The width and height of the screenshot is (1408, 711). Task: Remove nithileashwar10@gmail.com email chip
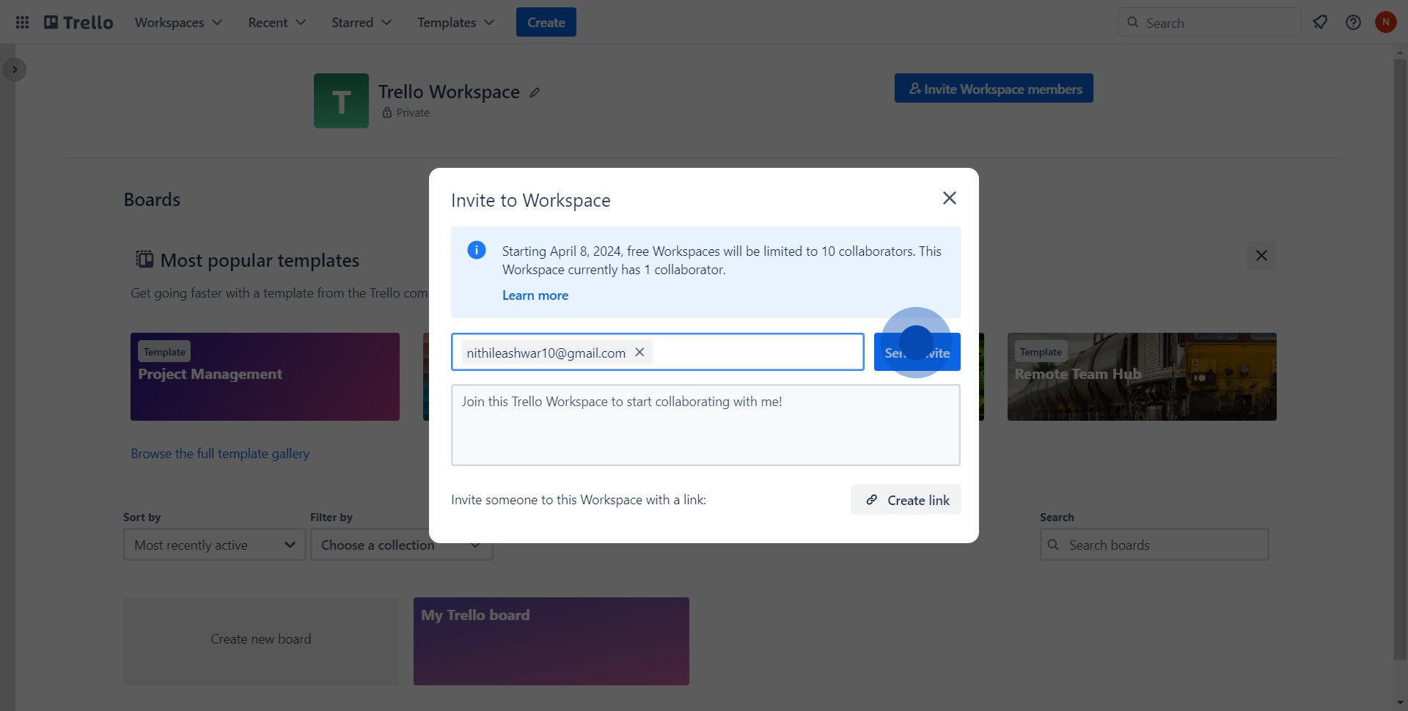[639, 353]
